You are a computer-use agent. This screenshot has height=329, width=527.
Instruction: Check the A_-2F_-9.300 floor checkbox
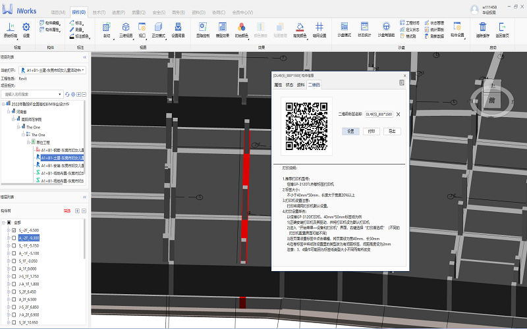tap(14, 238)
